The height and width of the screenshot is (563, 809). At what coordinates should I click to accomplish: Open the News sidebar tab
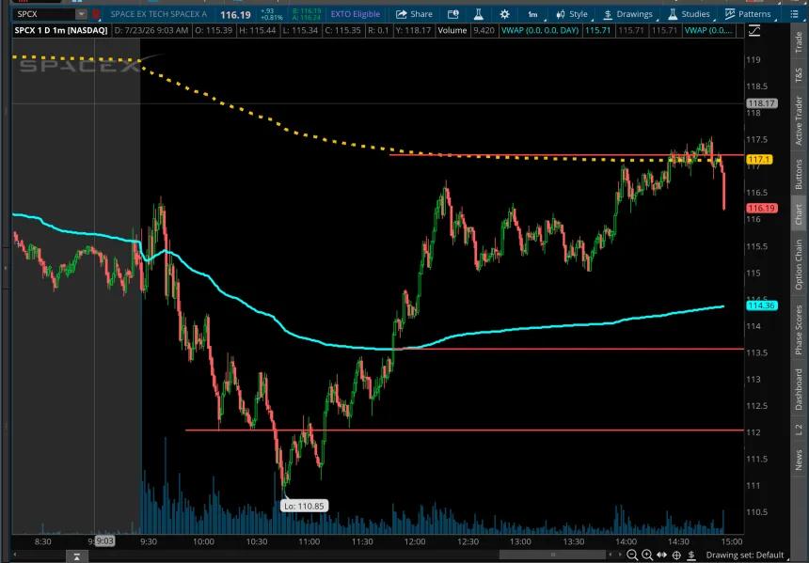(799, 460)
